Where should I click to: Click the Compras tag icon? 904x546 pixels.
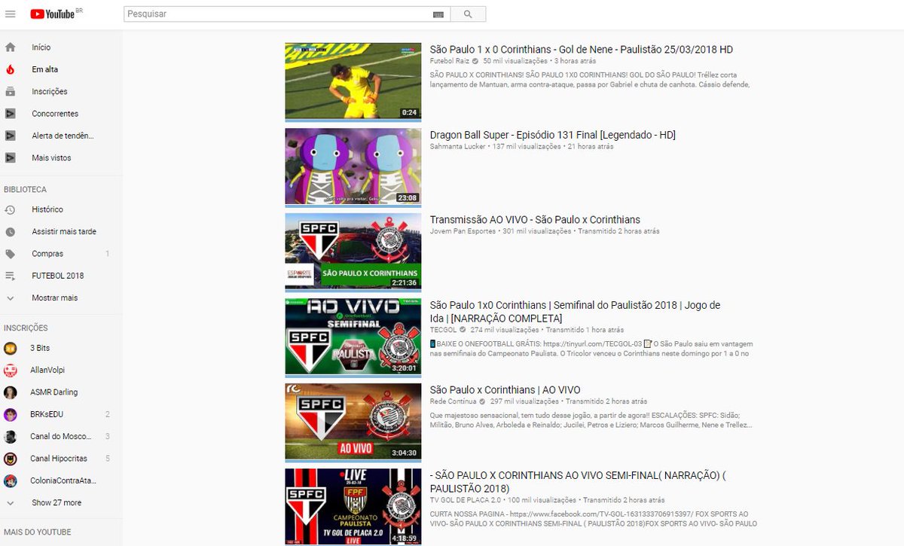(x=11, y=254)
